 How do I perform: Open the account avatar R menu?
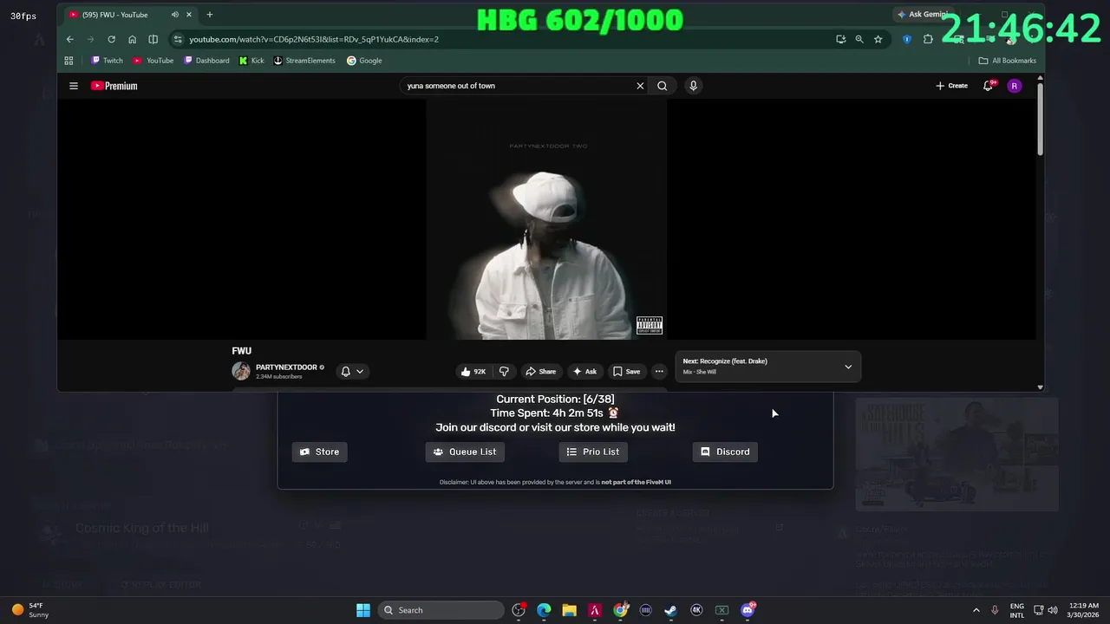1015,86
